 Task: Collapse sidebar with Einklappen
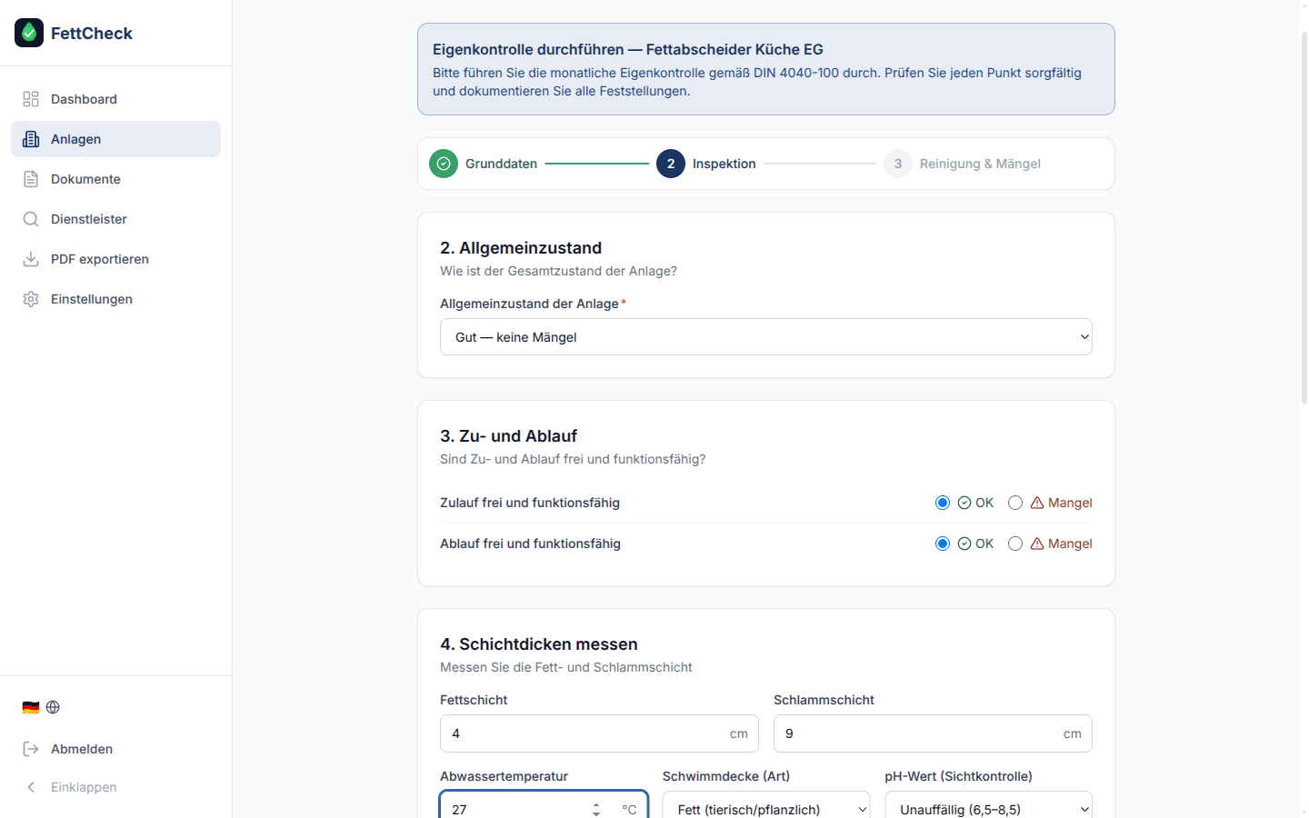pyautogui.click(x=115, y=787)
